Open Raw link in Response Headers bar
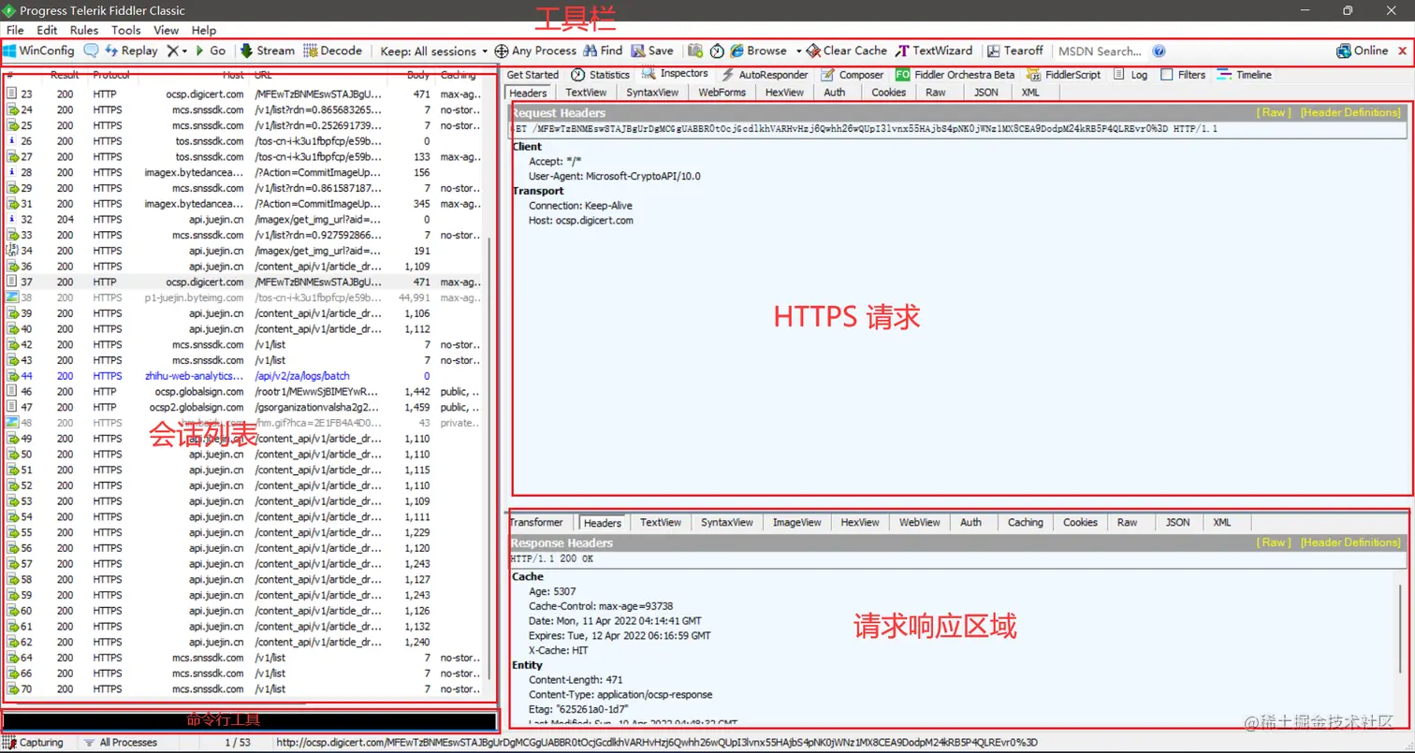This screenshot has width=1415, height=753. [x=1273, y=543]
